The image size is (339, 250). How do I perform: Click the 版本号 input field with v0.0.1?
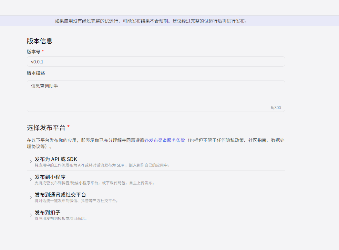(x=156, y=61)
